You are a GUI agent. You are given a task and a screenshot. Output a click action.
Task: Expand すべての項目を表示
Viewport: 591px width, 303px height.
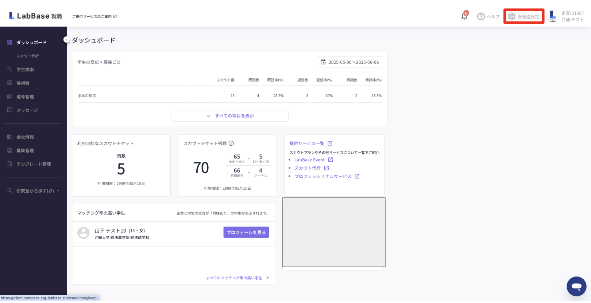tap(230, 116)
